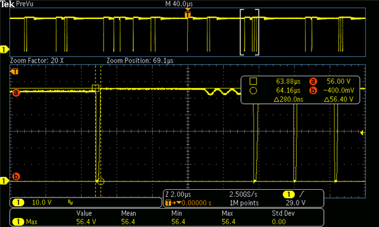Click the Zoom Factor: 20 X label
This screenshot has height=227, width=379.
coord(37,60)
